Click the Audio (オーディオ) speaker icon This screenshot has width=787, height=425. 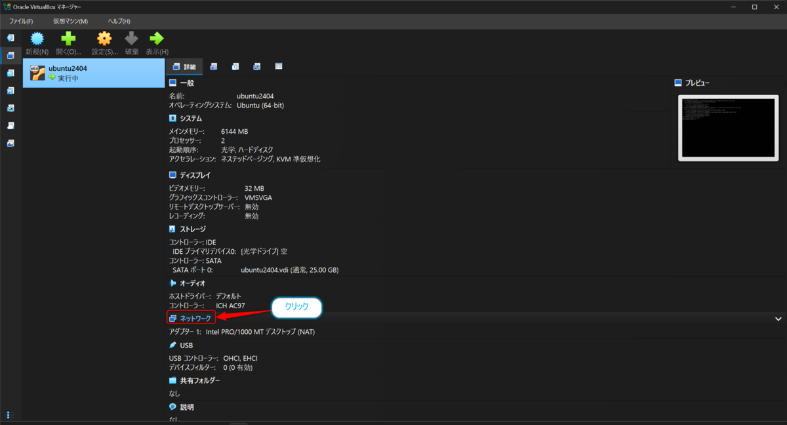pos(172,283)
